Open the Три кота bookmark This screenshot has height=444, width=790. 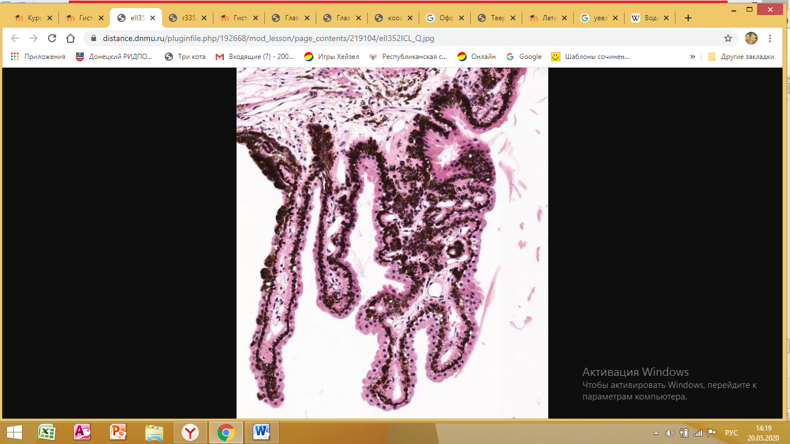click(x=185, y=57)
